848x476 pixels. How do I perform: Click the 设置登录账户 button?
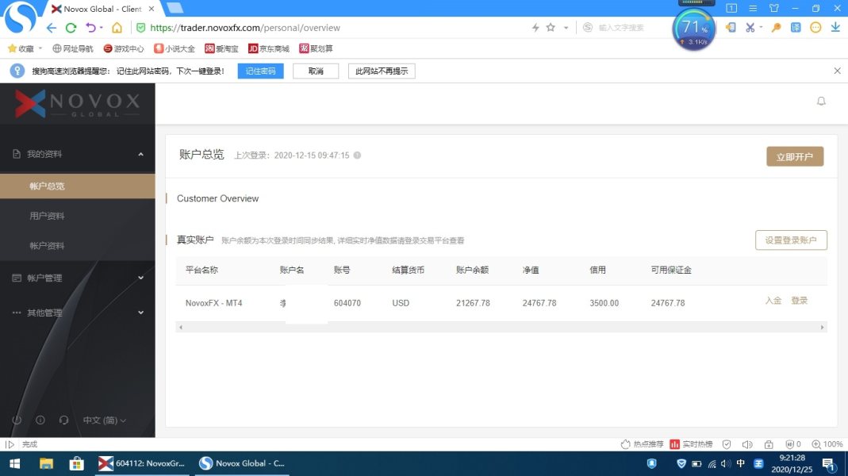[x=791, y=240]
